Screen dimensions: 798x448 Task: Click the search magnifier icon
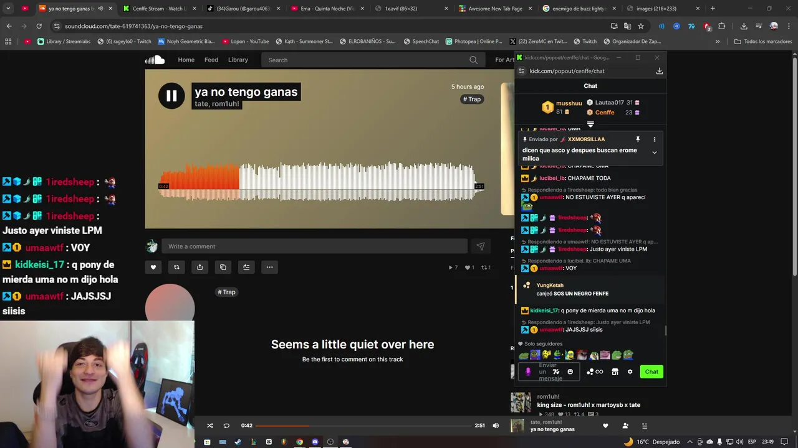click(x=474, y=60)
